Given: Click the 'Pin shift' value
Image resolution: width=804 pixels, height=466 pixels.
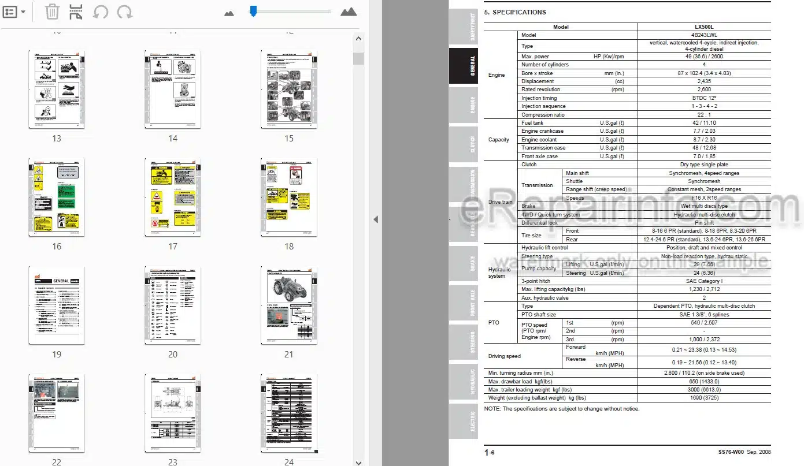Looking at the screenshot, I should (x=704, y=223).
